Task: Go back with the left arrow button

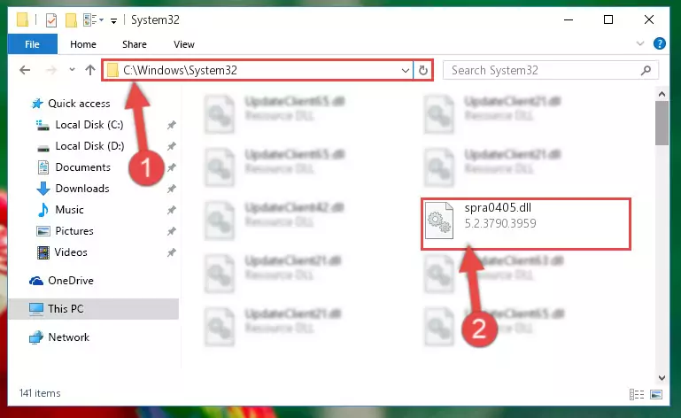Action: [x=25, y=70]
